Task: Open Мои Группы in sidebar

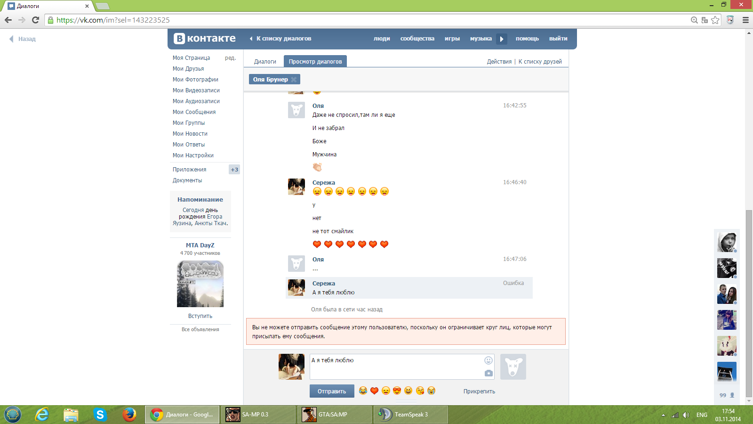Action: 189,123
